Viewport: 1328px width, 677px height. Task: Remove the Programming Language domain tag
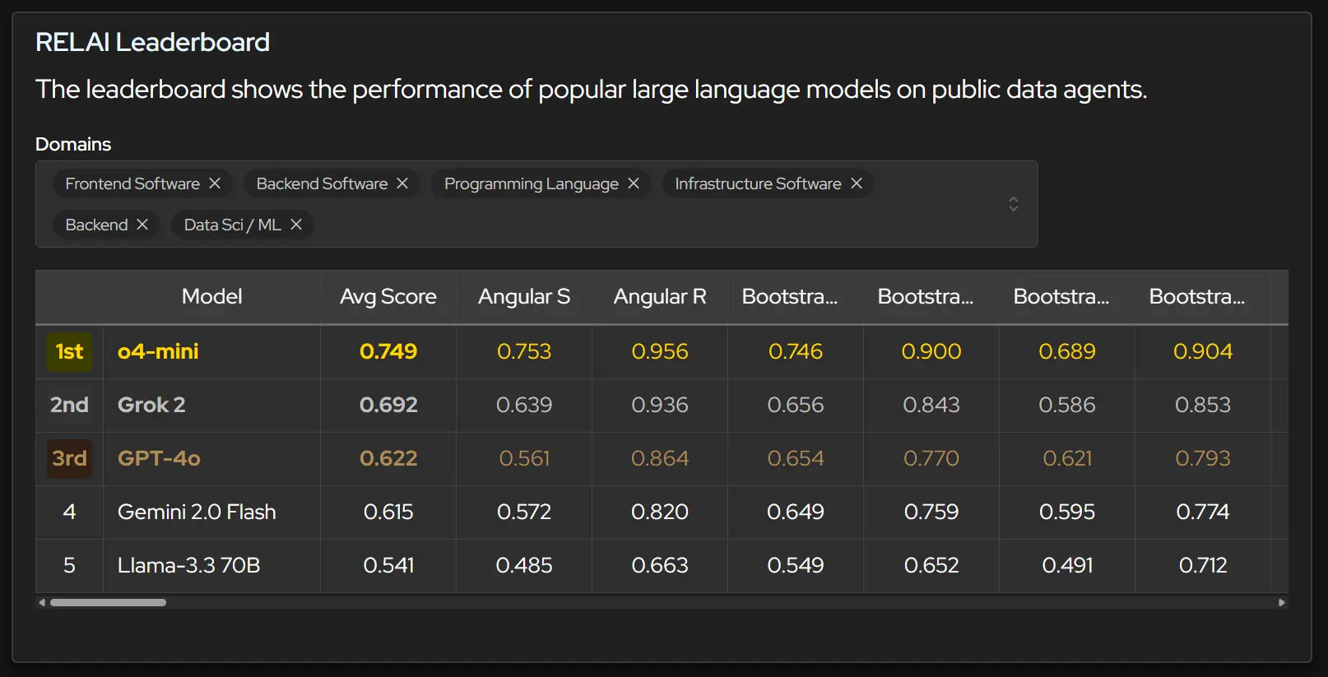click(x=634, y=183)
